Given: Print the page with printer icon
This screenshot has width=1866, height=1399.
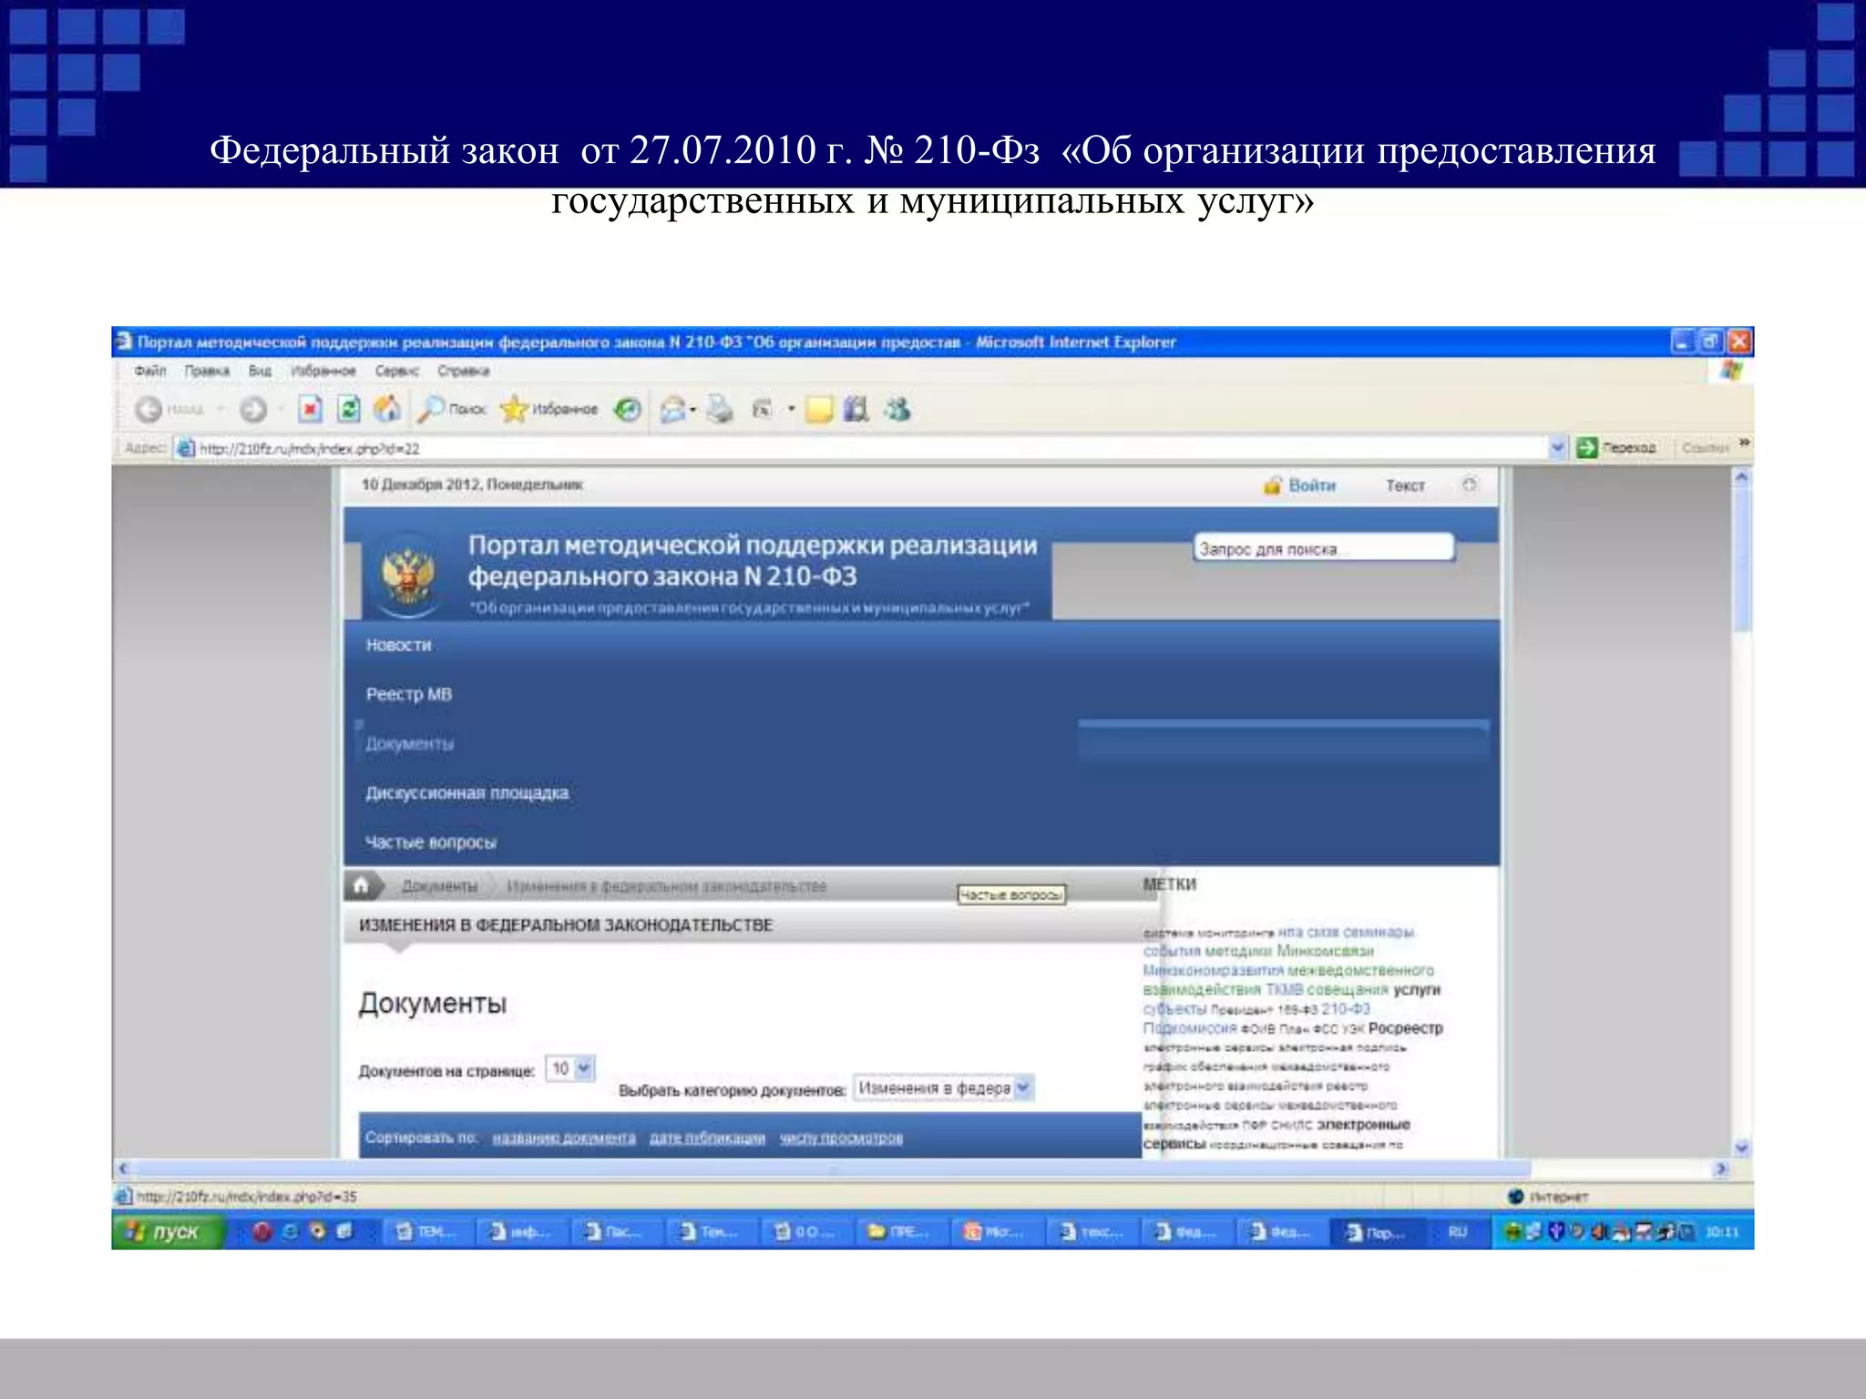Looking at the screenshot, I should click(720, 410).
